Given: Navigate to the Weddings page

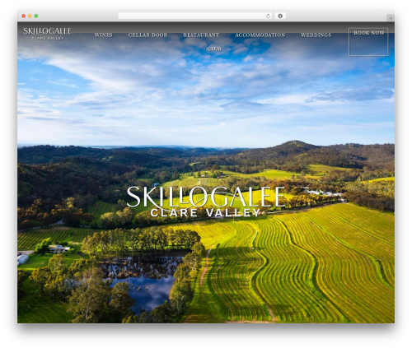Looking at the screenshot, I should click(316, 35).
